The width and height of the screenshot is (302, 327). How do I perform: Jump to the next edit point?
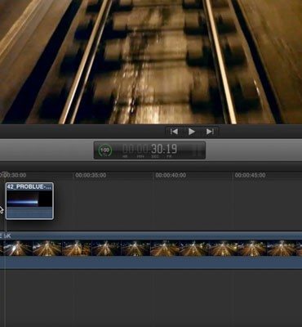(x=210, y=132)
